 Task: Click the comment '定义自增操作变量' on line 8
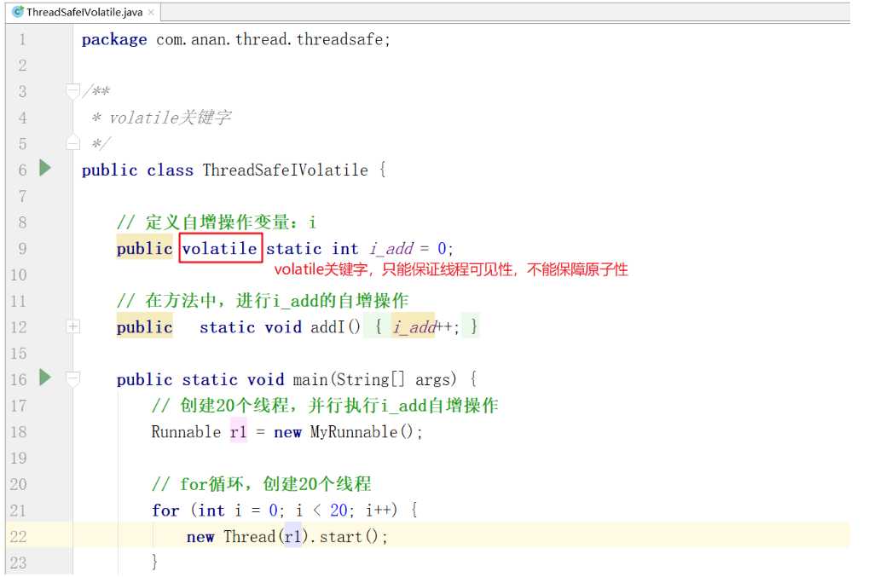point(217,222)
